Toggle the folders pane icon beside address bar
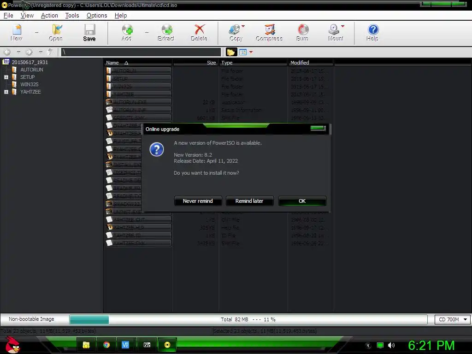The width and height of the screenshot is (472, 354). [231, 52]
